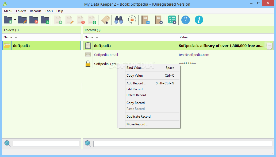Click the record with green download arrow icon

(92, 20)
